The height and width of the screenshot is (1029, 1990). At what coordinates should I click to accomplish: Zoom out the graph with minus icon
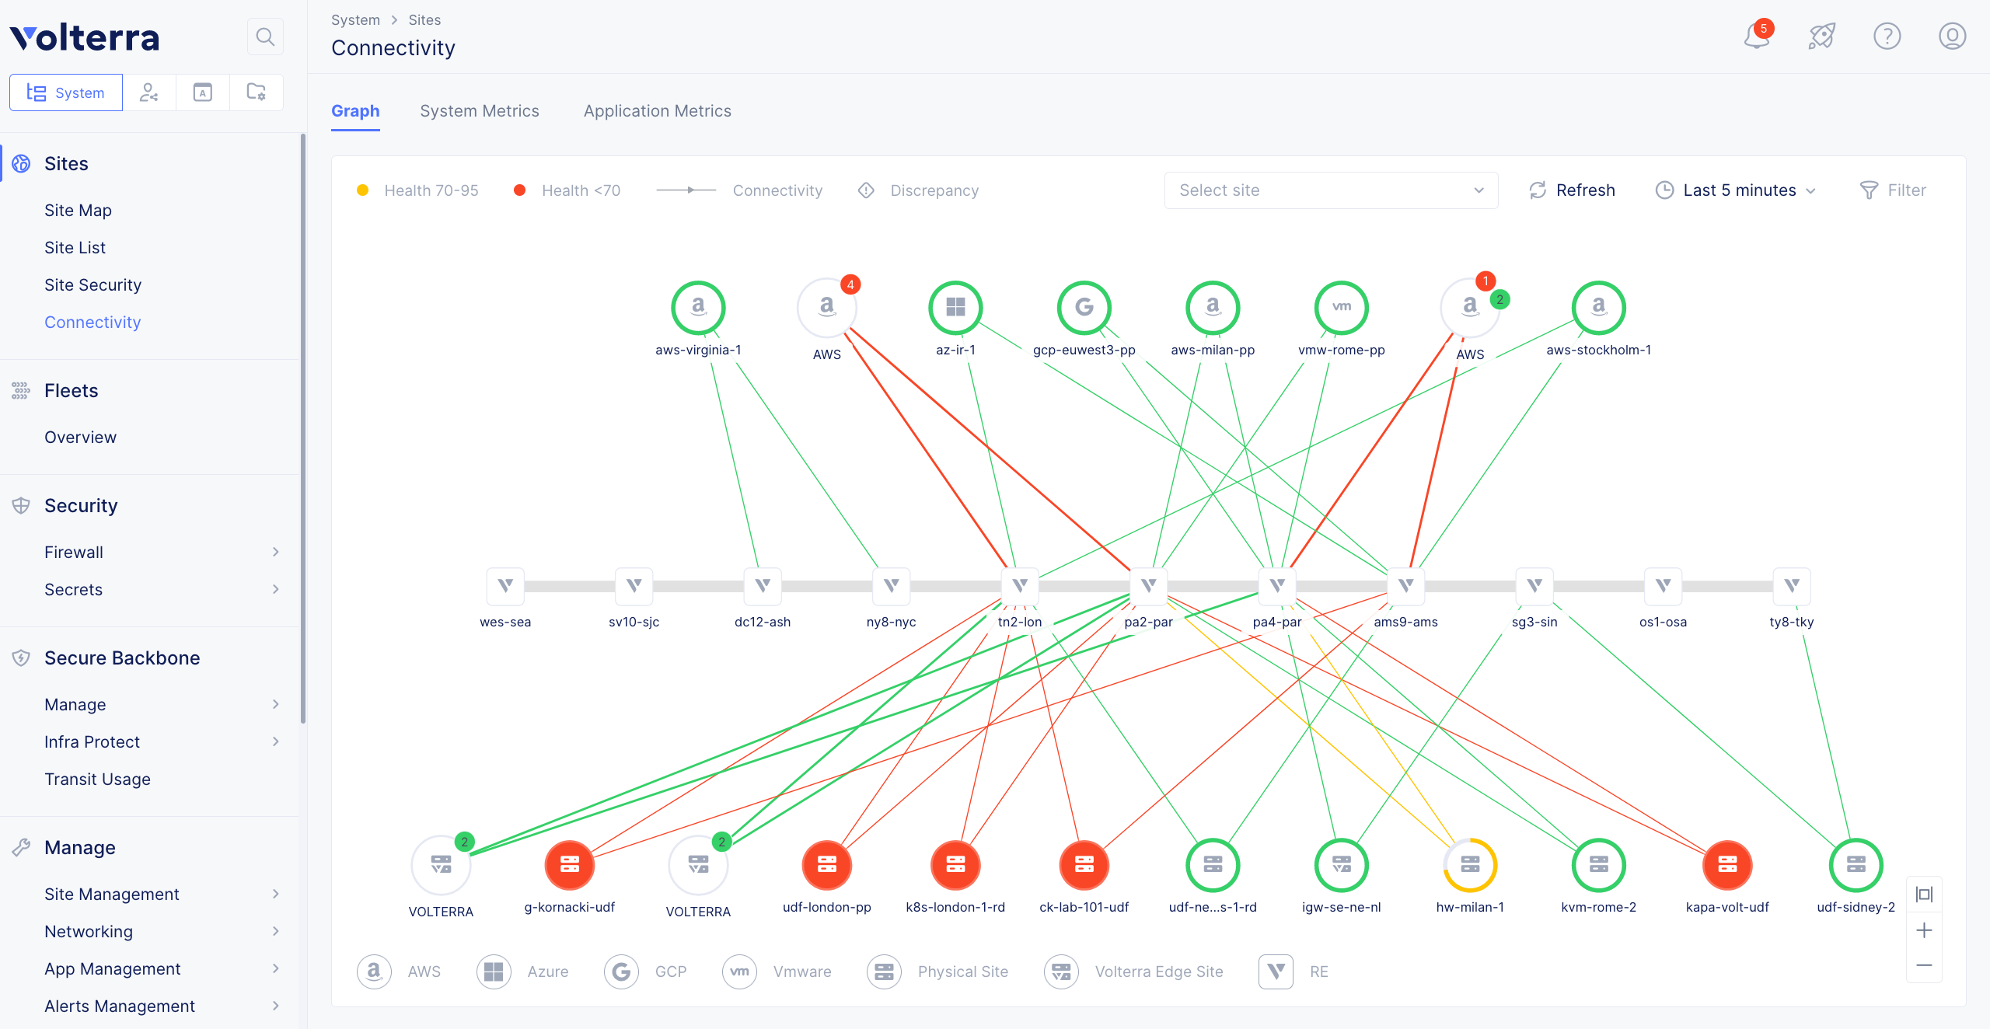1924,965
